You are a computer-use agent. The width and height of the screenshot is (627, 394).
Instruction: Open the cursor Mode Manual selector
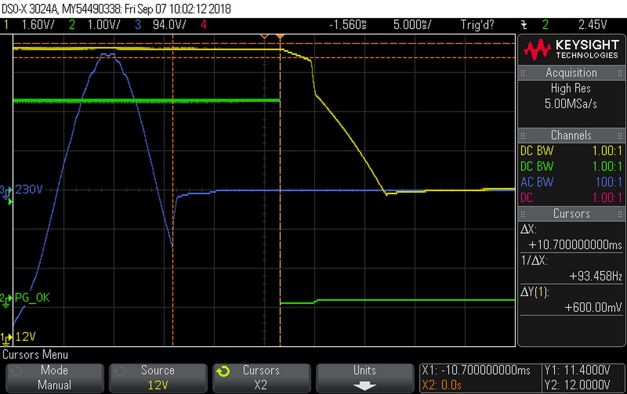pos(54,378)
